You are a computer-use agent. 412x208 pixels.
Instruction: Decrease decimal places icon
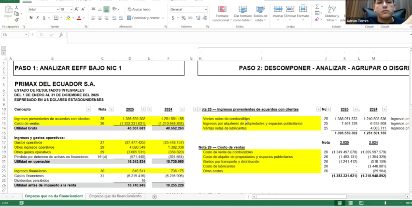[x=205, y=18]
